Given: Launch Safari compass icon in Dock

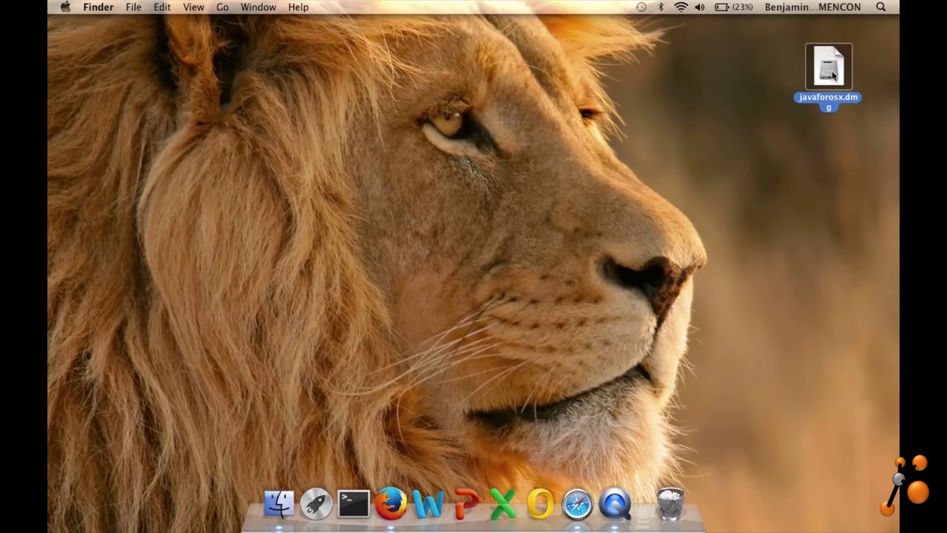Looking at the screenshot, I should coord(577,504).
